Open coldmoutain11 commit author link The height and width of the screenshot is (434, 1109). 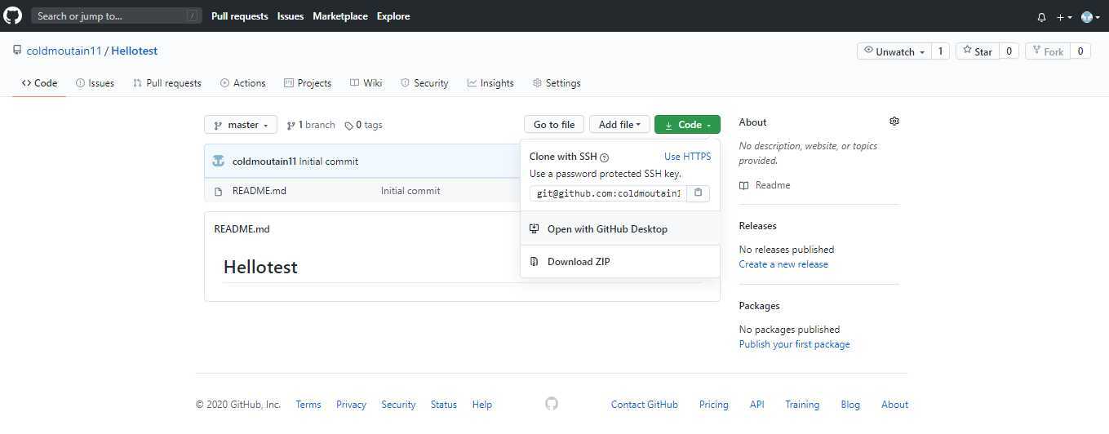coord(264,162)
